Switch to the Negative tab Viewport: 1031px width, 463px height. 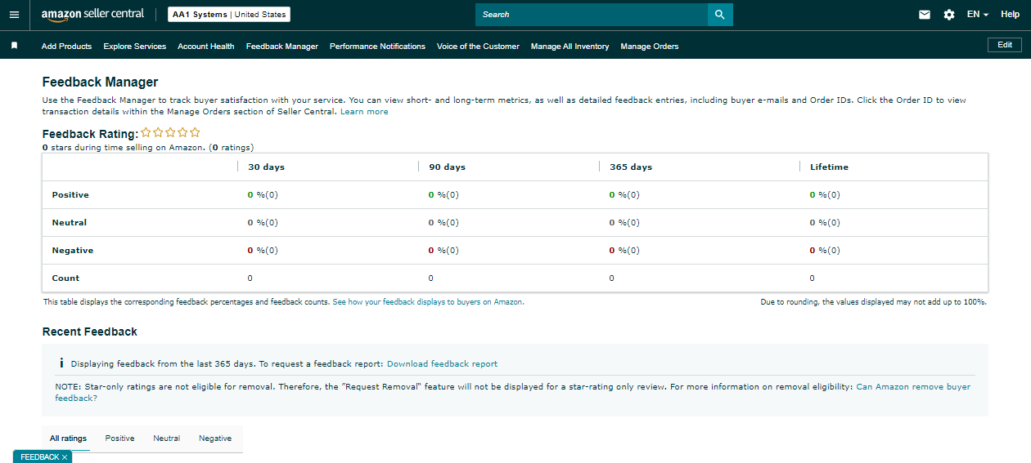click(215, 439)
